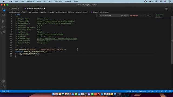Click the feedback icon in status bar
Viewport: 173px width, 97px height.
pos(166,91)
